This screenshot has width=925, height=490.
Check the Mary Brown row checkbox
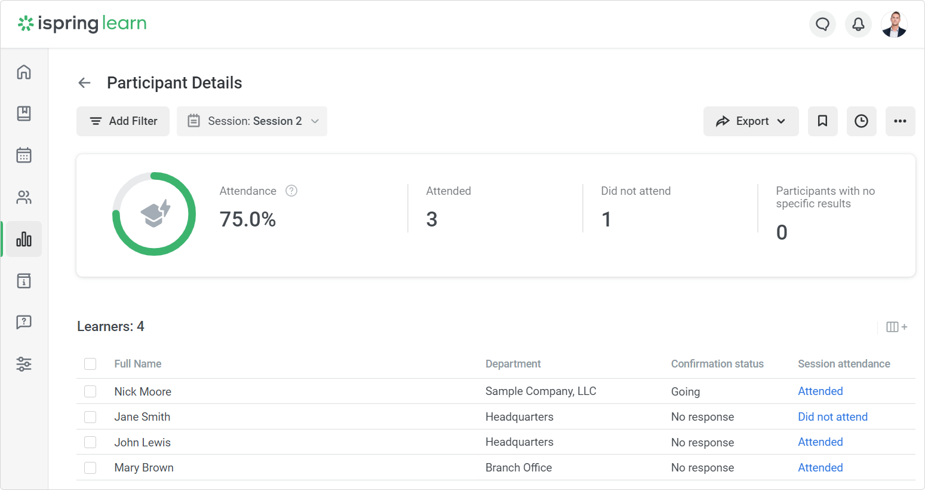tap(90, 468)
